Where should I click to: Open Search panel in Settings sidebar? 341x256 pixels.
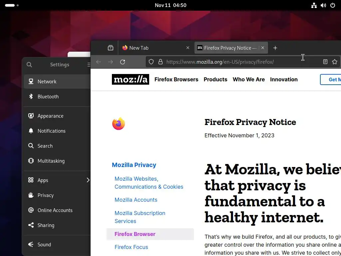tap(57, 146)
